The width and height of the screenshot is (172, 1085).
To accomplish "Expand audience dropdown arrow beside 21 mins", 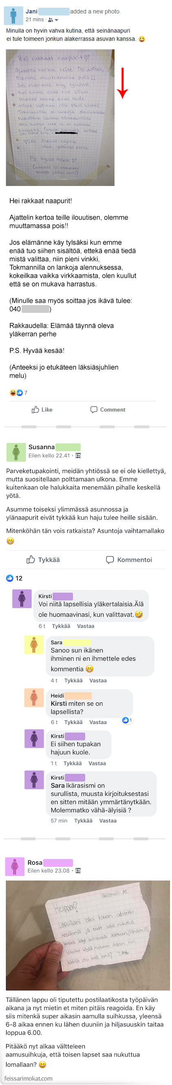I will pyautogui.click(x=57, y=20).
